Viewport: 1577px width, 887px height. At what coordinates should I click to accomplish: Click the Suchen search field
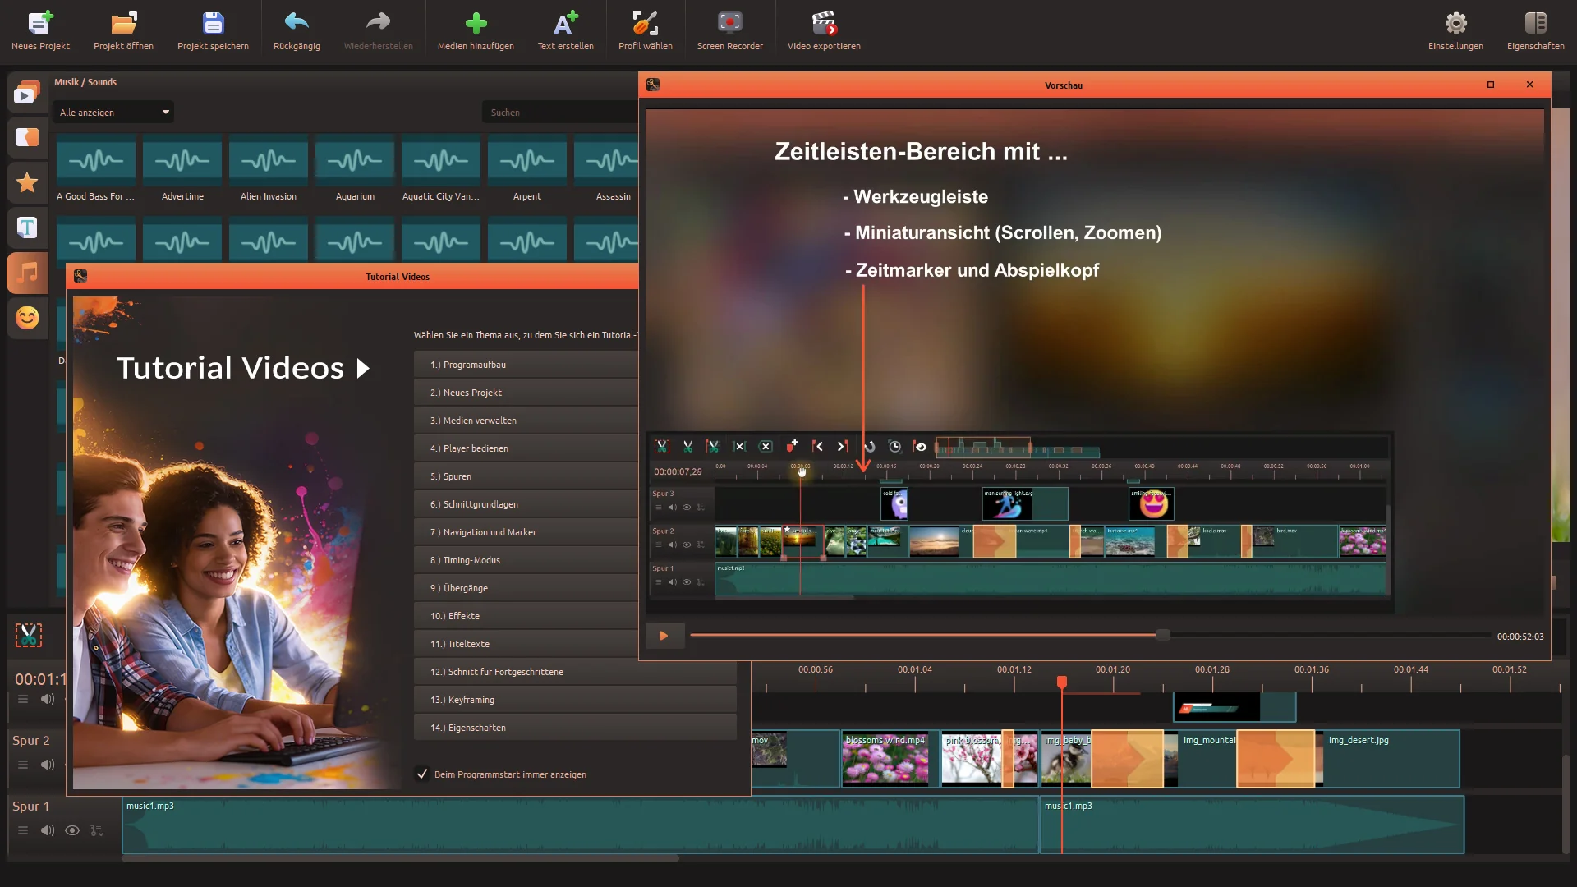(561, 113)
